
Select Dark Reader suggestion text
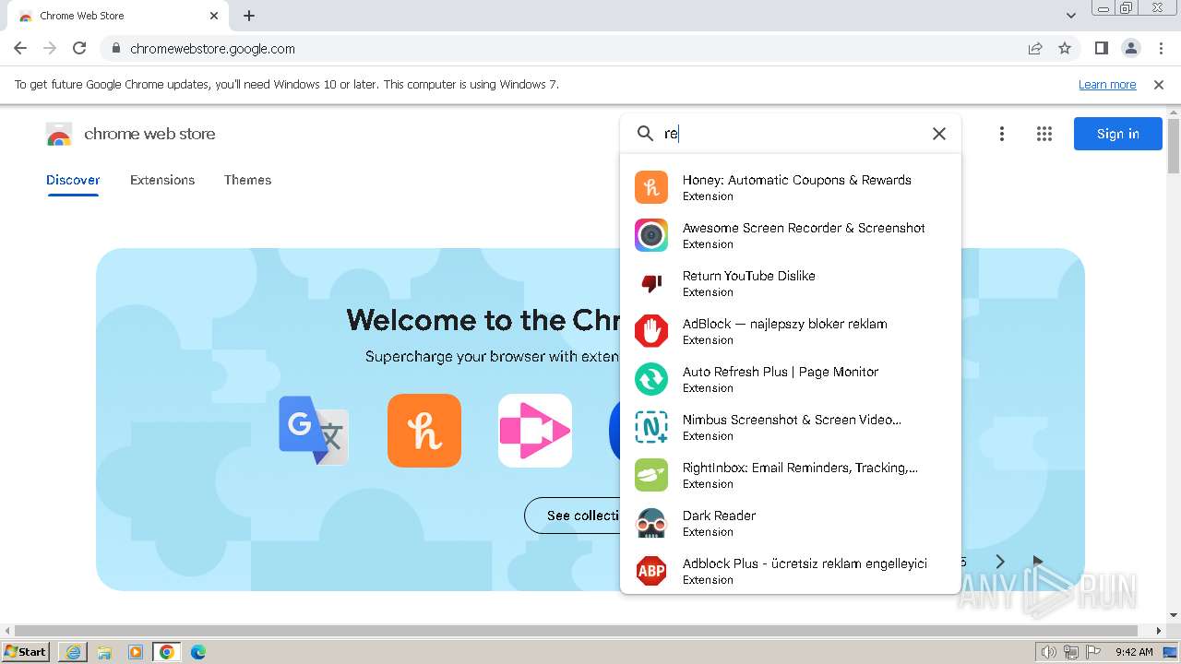click(719, 516)
